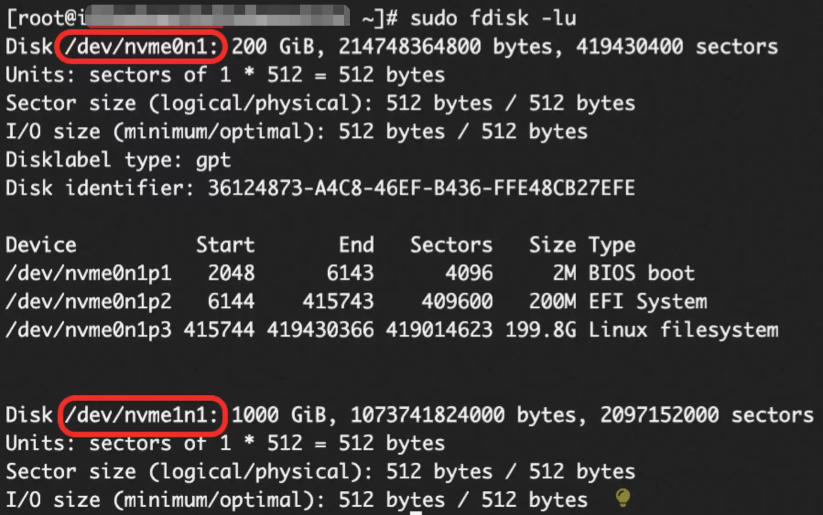The height and width of the screenshot is (515, 823).
Task: Click the EFI System partition type
Action: [x=648, y=302]
